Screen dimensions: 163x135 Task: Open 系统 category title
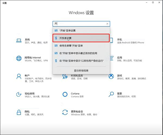pyautogui.click(x=27, y=39)
